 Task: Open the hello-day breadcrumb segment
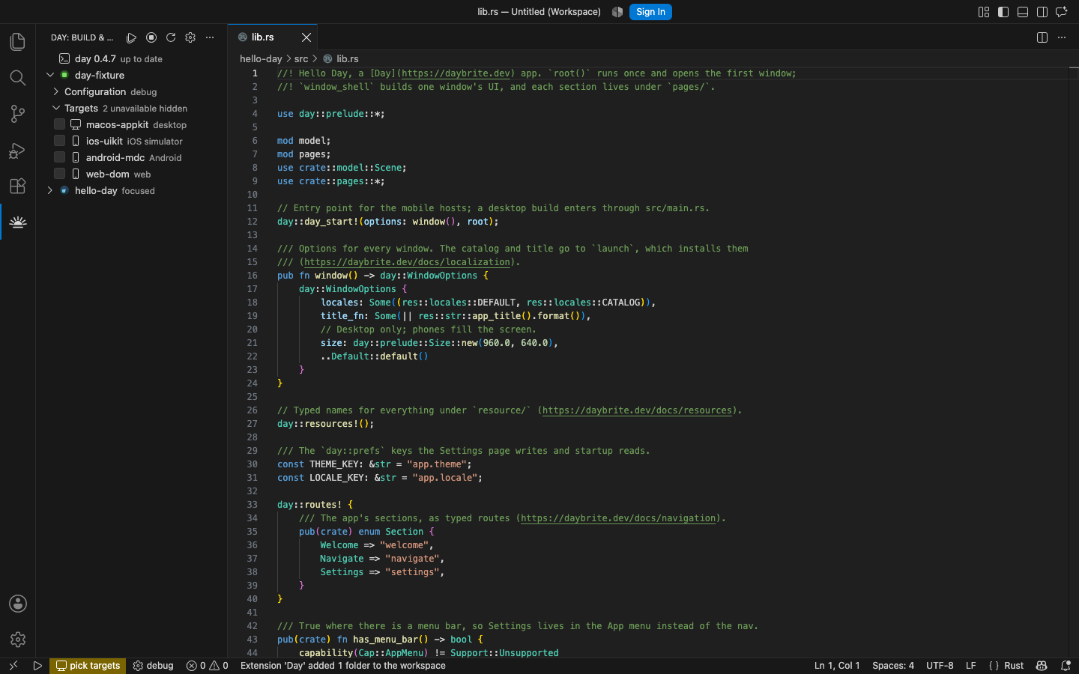pos(261,58)
